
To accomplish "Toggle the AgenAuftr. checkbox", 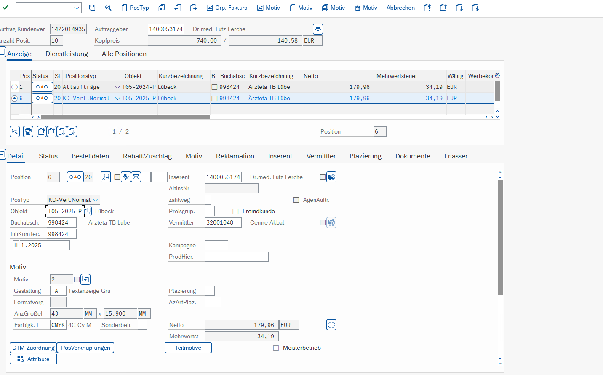I will 296,200.
